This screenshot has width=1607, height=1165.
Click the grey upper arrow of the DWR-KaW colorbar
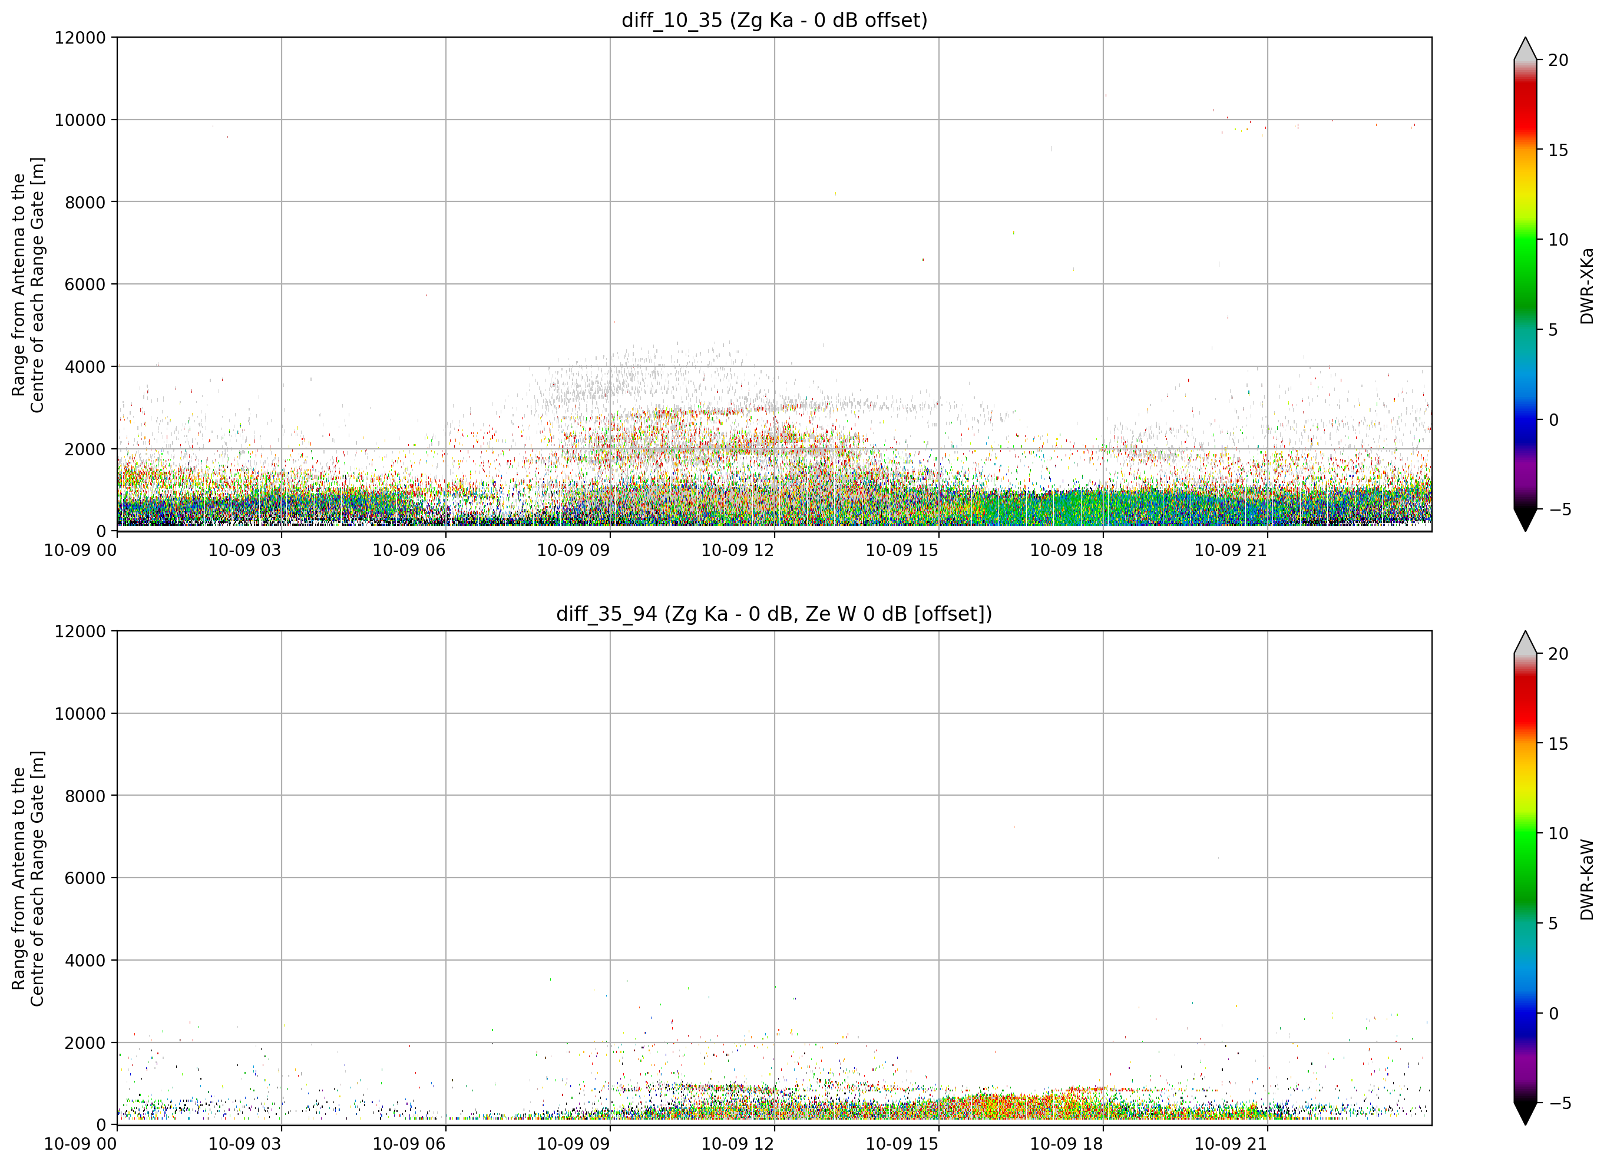coord(1526,642)
